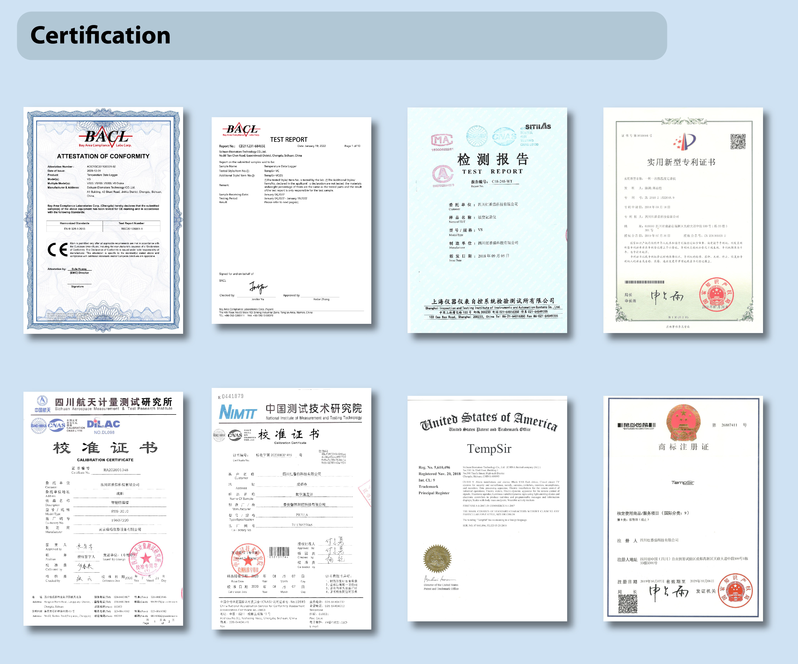Image resolution: width=798 pixels, height=664 pixels.
Task: Click the Certification heading
Action: coord(100,35)
